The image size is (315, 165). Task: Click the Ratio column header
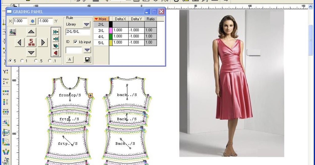[150, 19]
